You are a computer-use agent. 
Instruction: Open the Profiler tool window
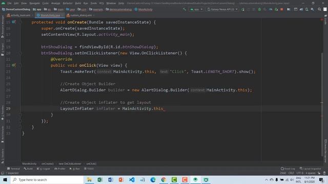(60, 169)
